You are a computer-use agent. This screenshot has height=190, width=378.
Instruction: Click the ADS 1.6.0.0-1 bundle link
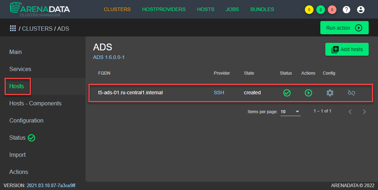109,57
